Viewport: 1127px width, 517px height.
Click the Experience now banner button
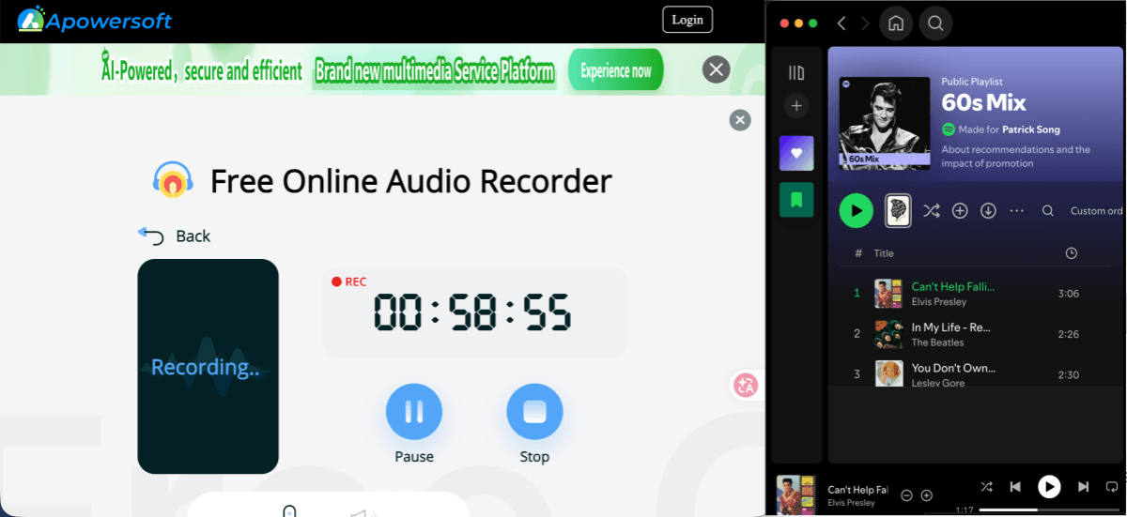click(615, 70)
